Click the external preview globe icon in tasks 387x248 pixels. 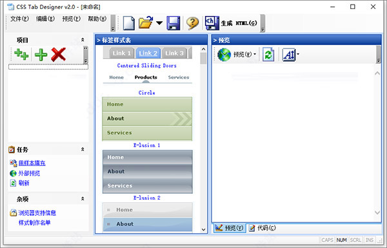click(x=13, y=173)
